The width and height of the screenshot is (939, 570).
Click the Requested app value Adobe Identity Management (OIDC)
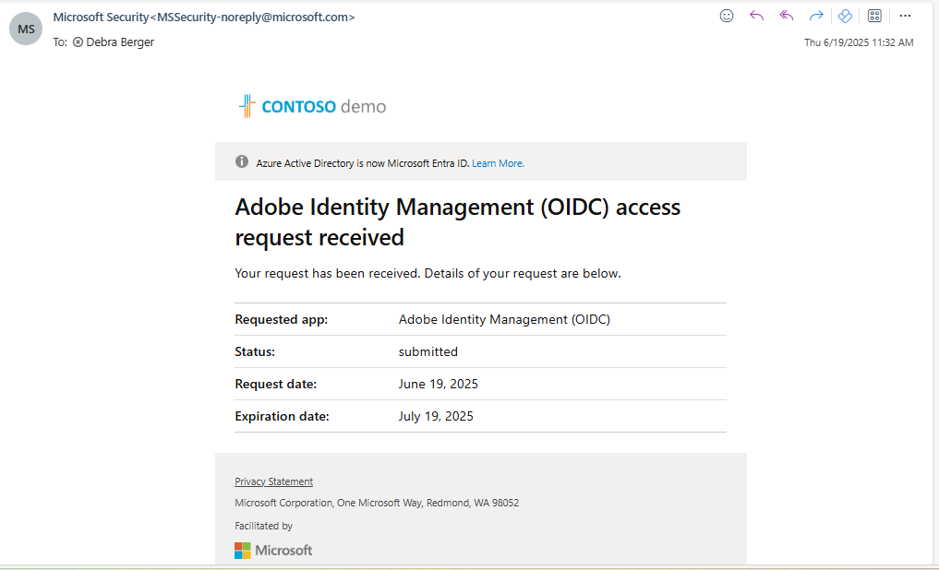(x=504, y=319)
